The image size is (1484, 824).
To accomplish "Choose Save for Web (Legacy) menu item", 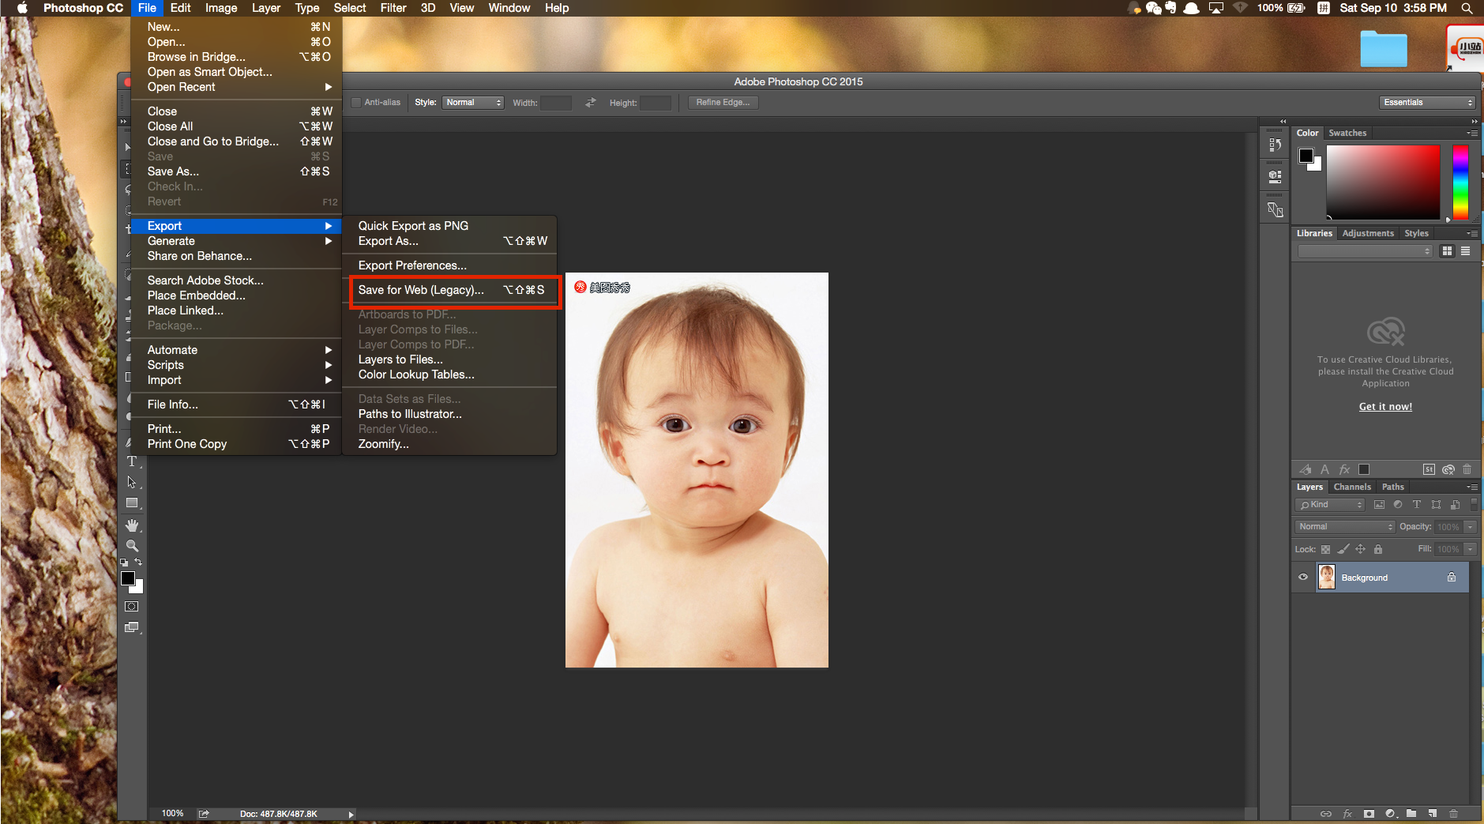I will (x=451, y=290).
